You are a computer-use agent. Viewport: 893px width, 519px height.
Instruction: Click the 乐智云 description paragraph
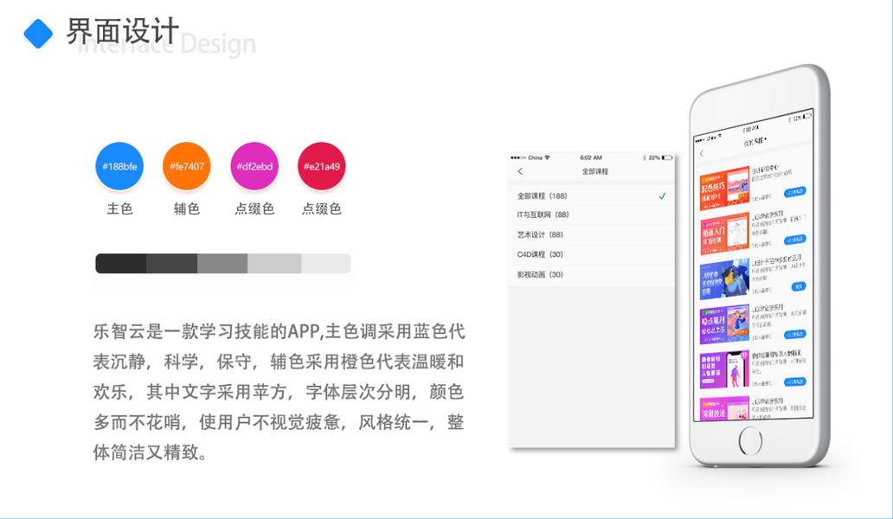click(279, 392)
